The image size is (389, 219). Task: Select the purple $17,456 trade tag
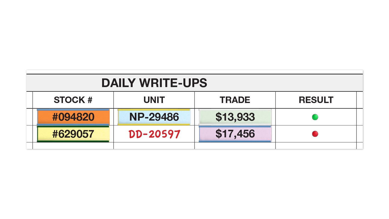click(235, 134)
